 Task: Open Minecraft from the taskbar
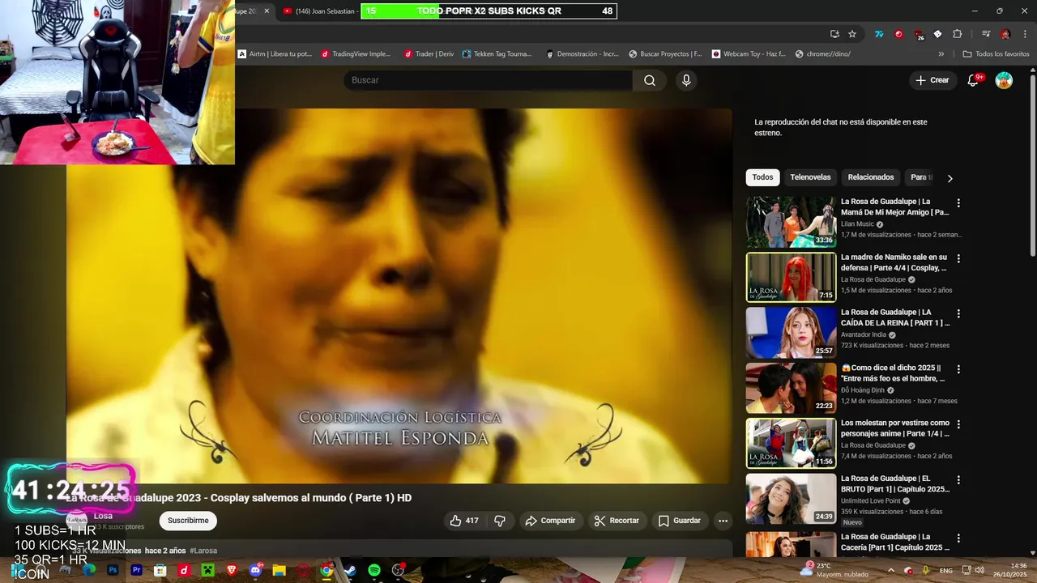[x=208, y=570]
